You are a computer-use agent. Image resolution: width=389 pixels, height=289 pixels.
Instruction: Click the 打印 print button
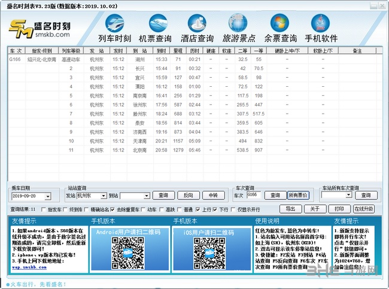coord(339,209)
